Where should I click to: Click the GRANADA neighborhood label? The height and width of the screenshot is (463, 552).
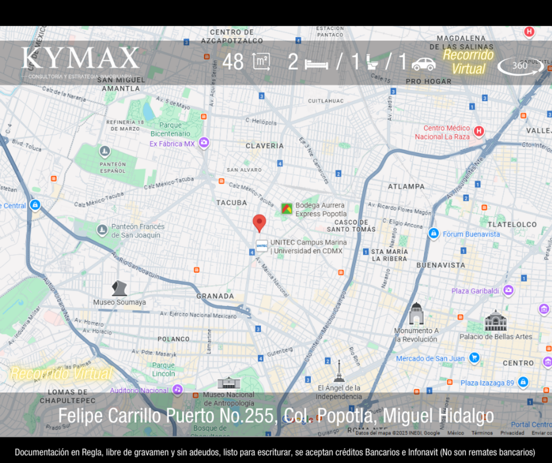(215, 296)
